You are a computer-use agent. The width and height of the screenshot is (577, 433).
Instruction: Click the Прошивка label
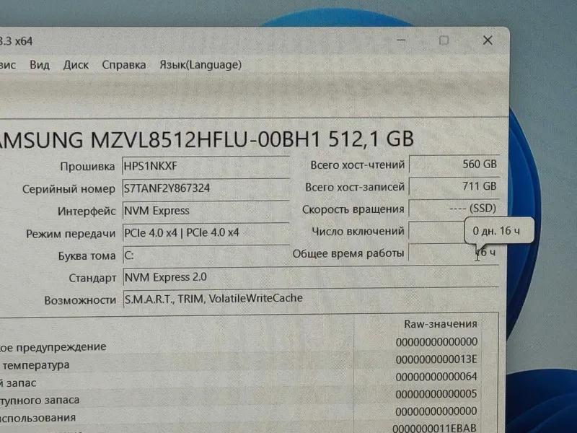(87, 167)
